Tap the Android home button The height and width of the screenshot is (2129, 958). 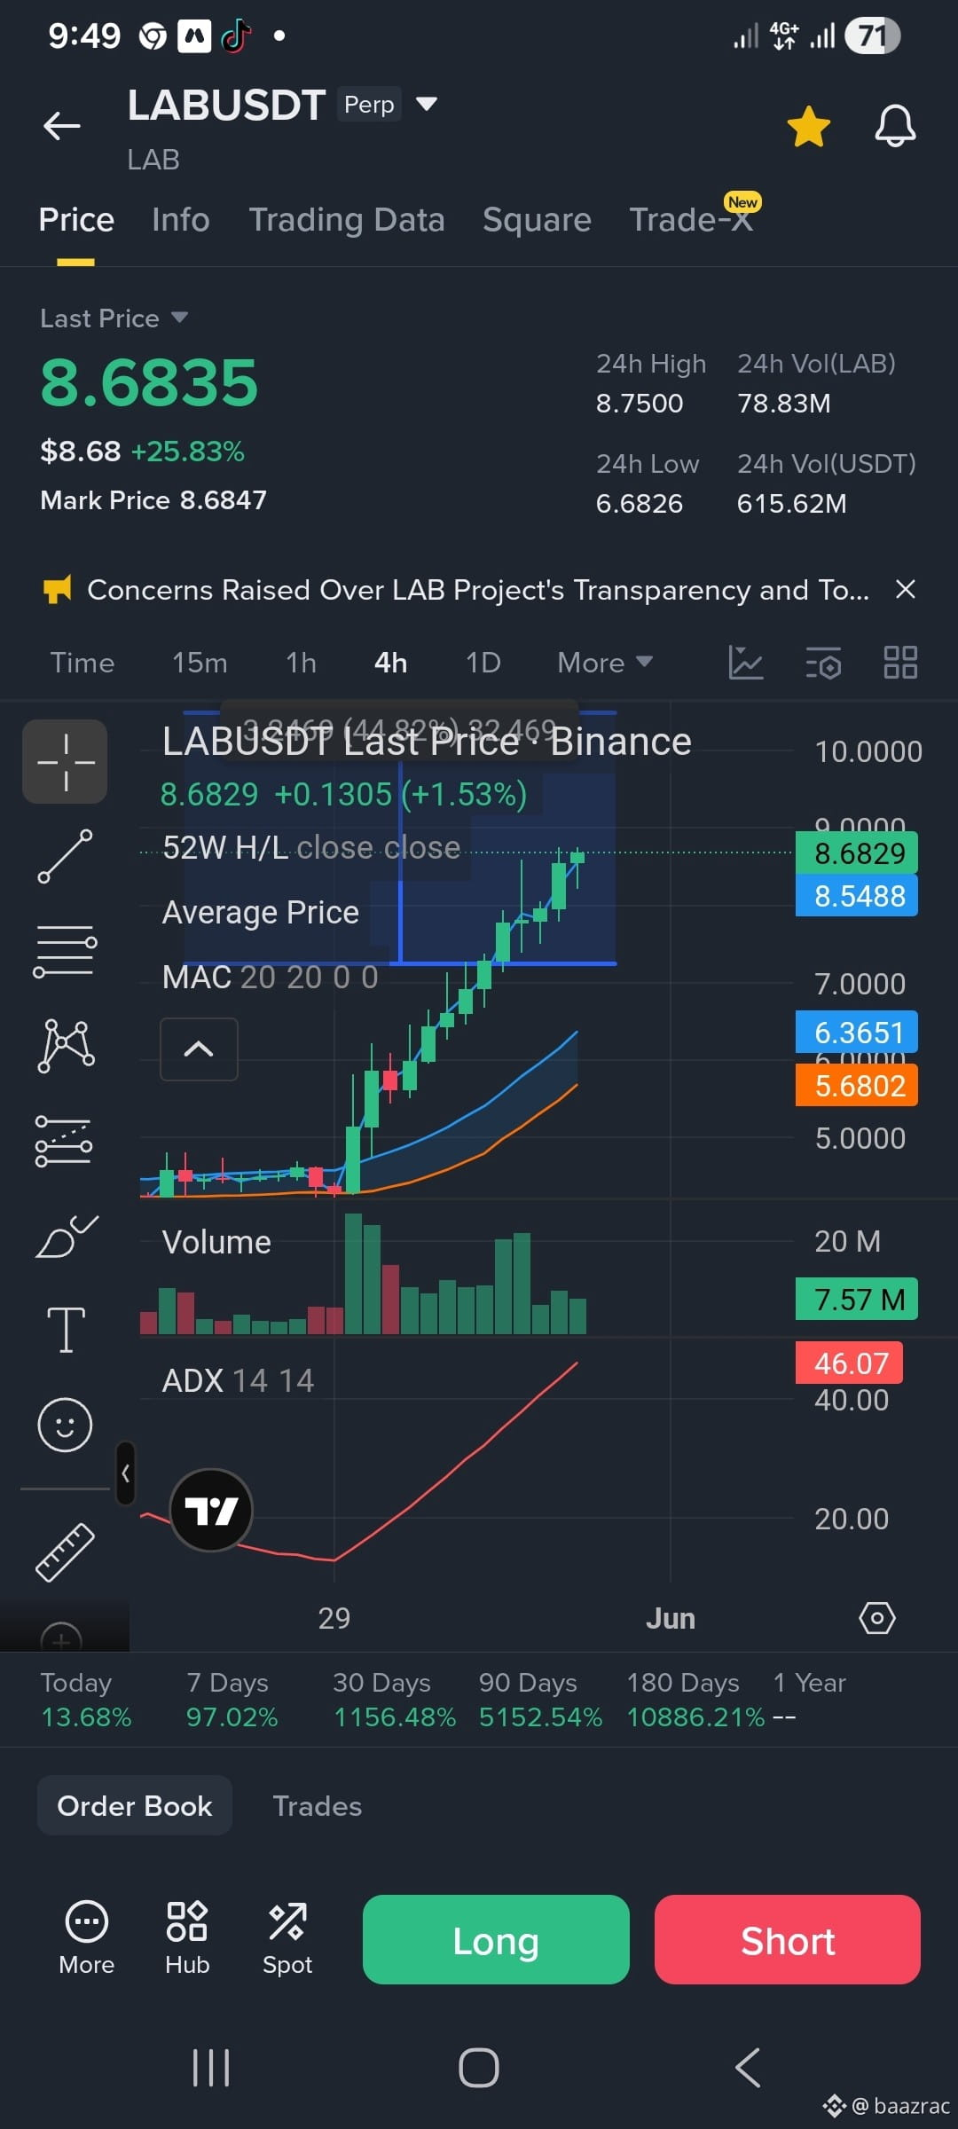click(x=479, y=2068)
